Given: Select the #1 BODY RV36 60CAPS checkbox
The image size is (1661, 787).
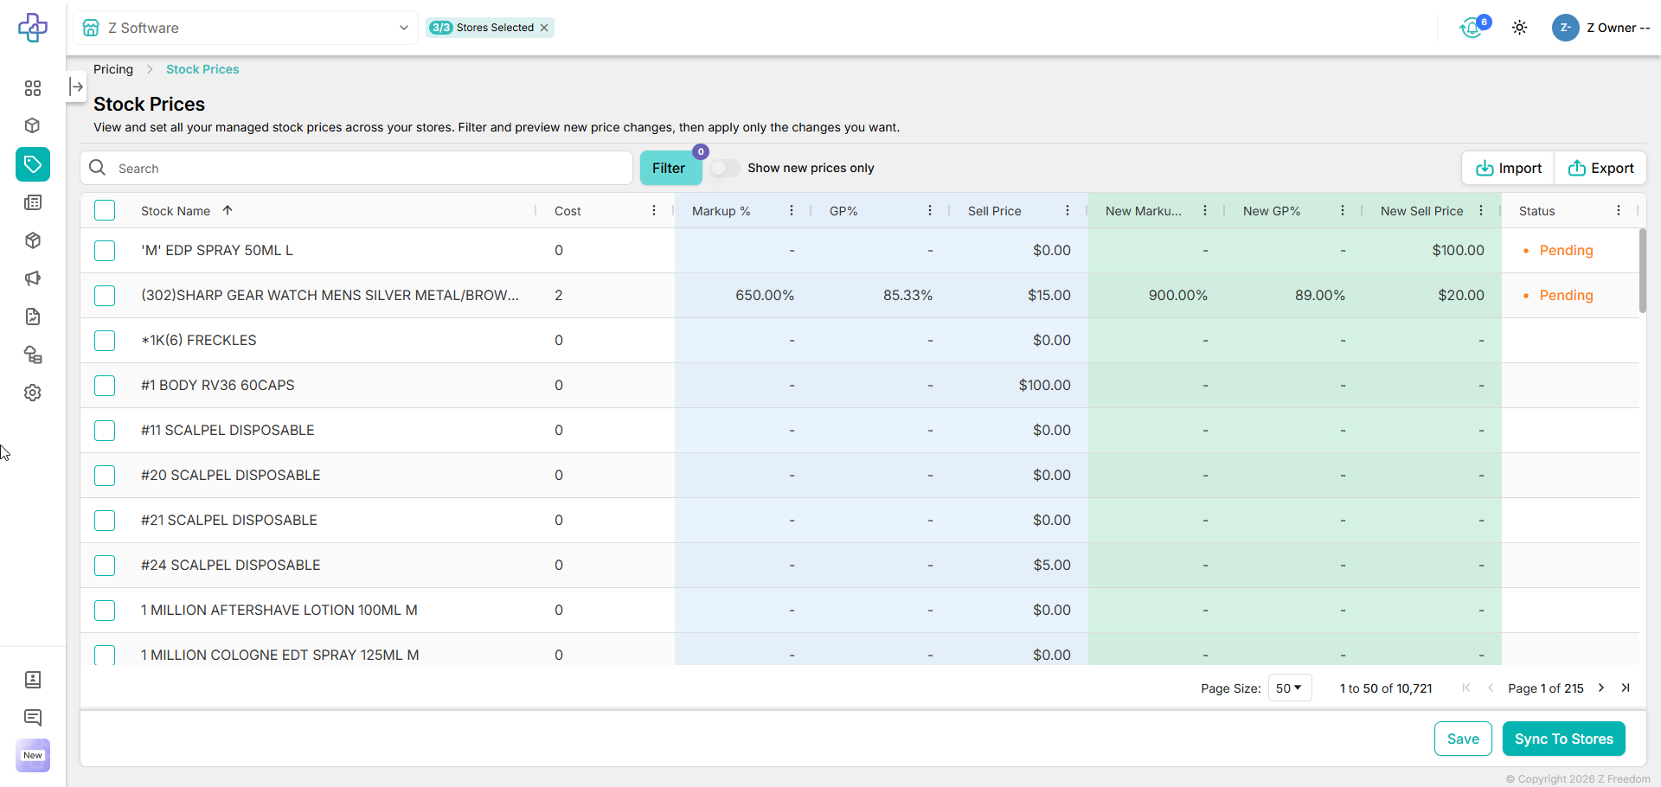Looking at the screenshot, I should pos(105,386).
